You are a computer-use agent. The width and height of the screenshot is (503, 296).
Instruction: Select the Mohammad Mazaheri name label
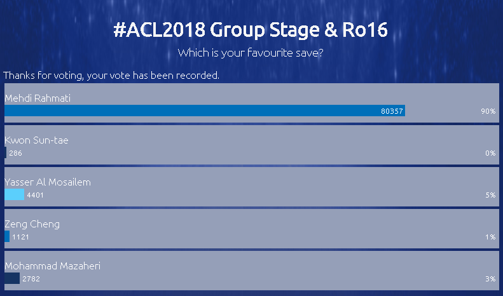(x=52, y=266)
